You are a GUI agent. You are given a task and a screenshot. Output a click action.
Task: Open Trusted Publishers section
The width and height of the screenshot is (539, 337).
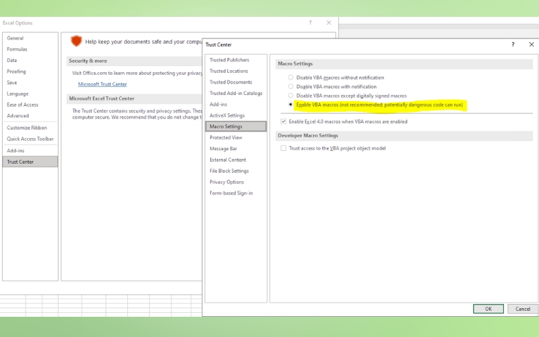click(229, 60)
